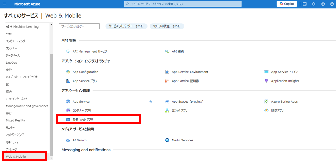The width and height of the screenshot is (336, 162).
Task: Click the ロジック アプリ icon
Action: coord(167,111)
